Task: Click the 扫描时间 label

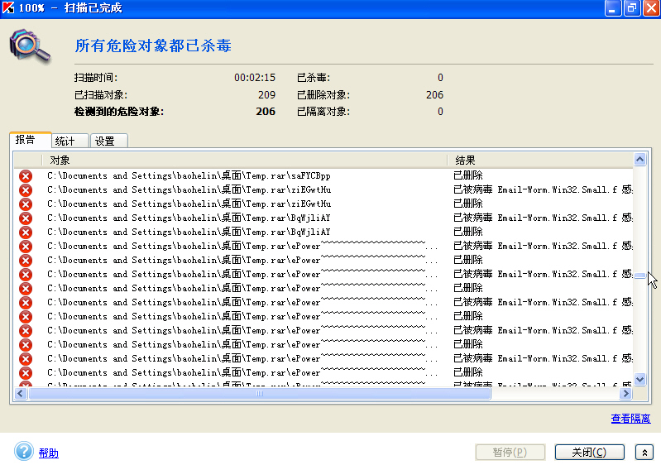Action: [x=96, y=78]
